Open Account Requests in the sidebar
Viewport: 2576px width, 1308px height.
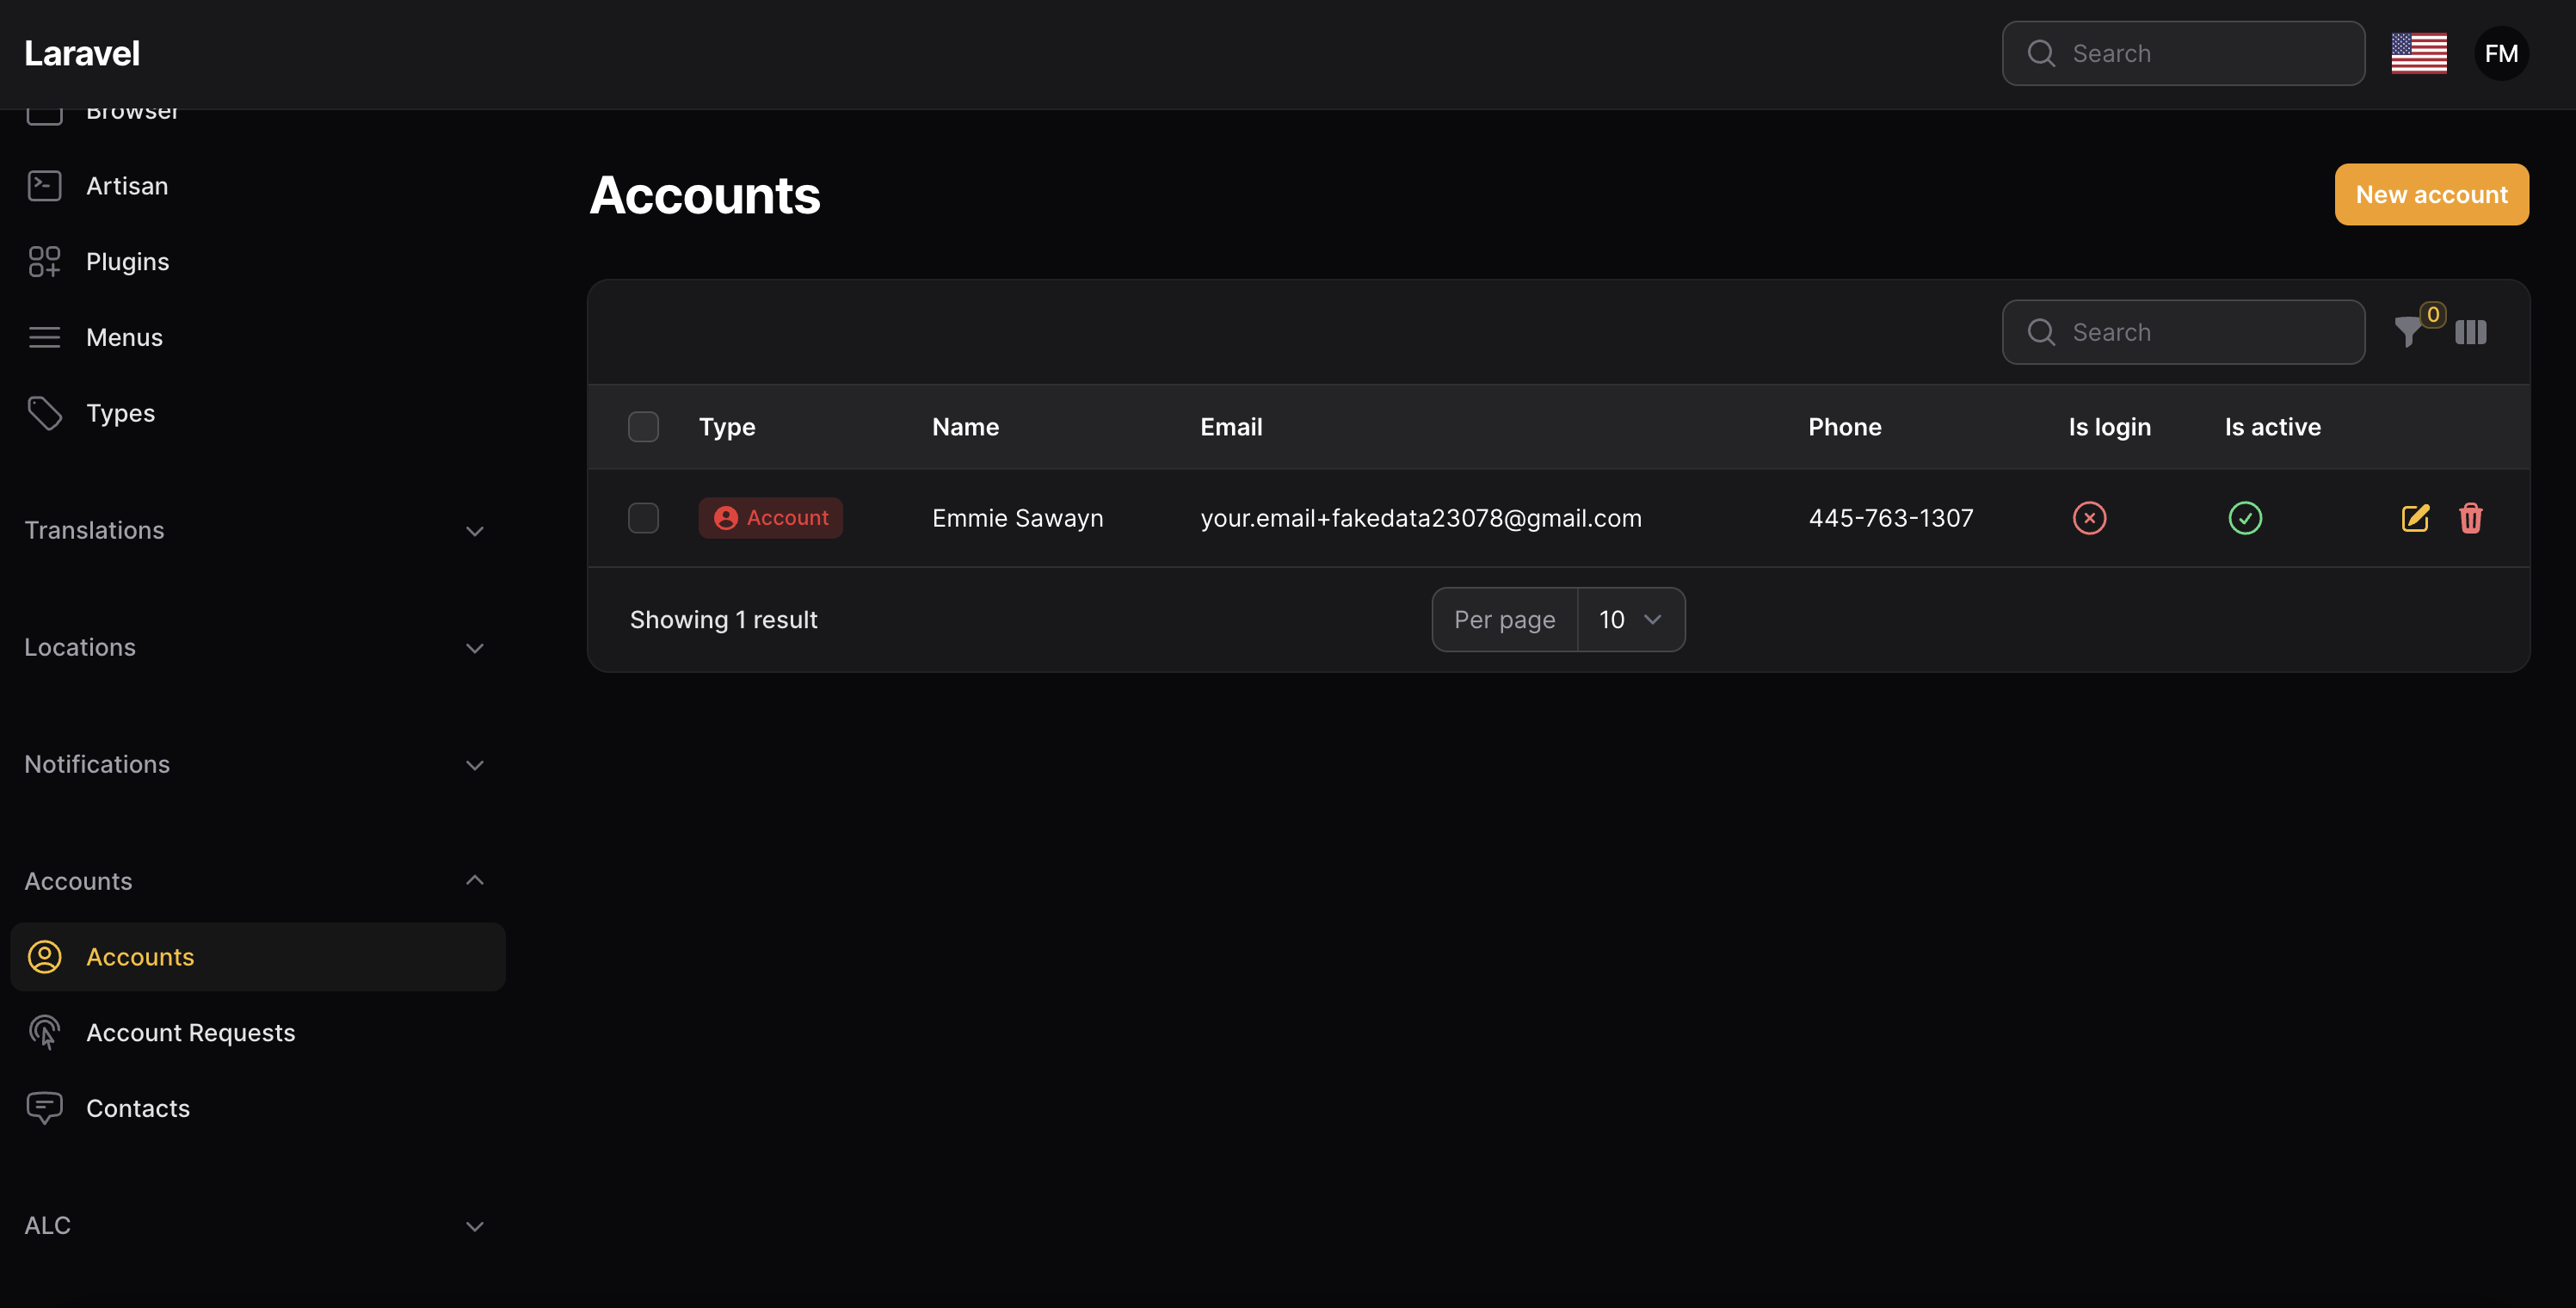[190, 1032]
